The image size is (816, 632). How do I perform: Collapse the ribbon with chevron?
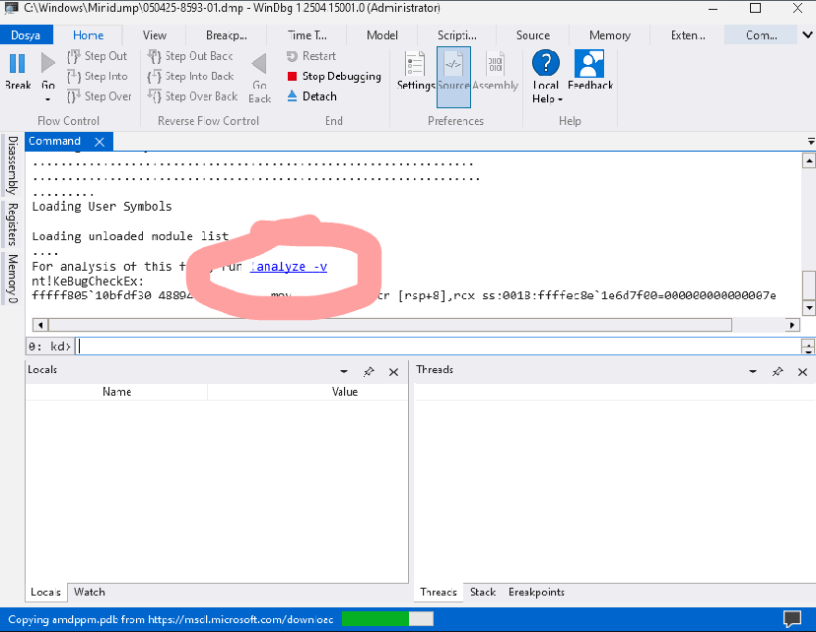coord(807,35)
